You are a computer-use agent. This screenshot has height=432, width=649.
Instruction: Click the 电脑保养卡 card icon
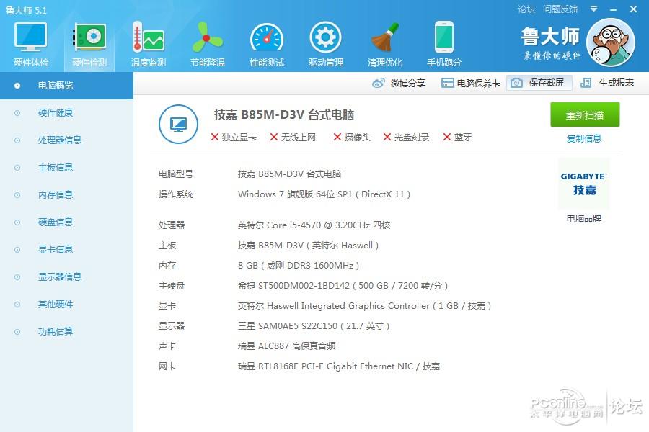(447, 83)
